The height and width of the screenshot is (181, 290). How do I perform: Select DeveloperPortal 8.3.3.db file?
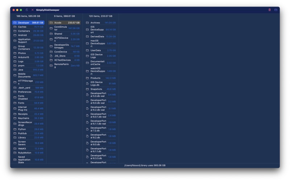[x=101, y=157]
